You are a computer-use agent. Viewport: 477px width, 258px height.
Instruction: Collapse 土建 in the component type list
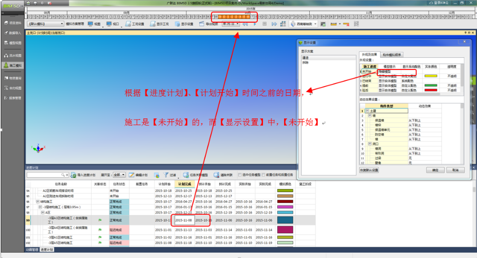[x=367, y=111]
